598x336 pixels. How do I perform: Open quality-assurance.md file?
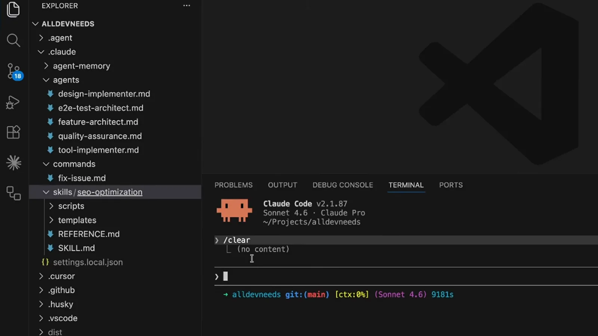coord(100,136)
